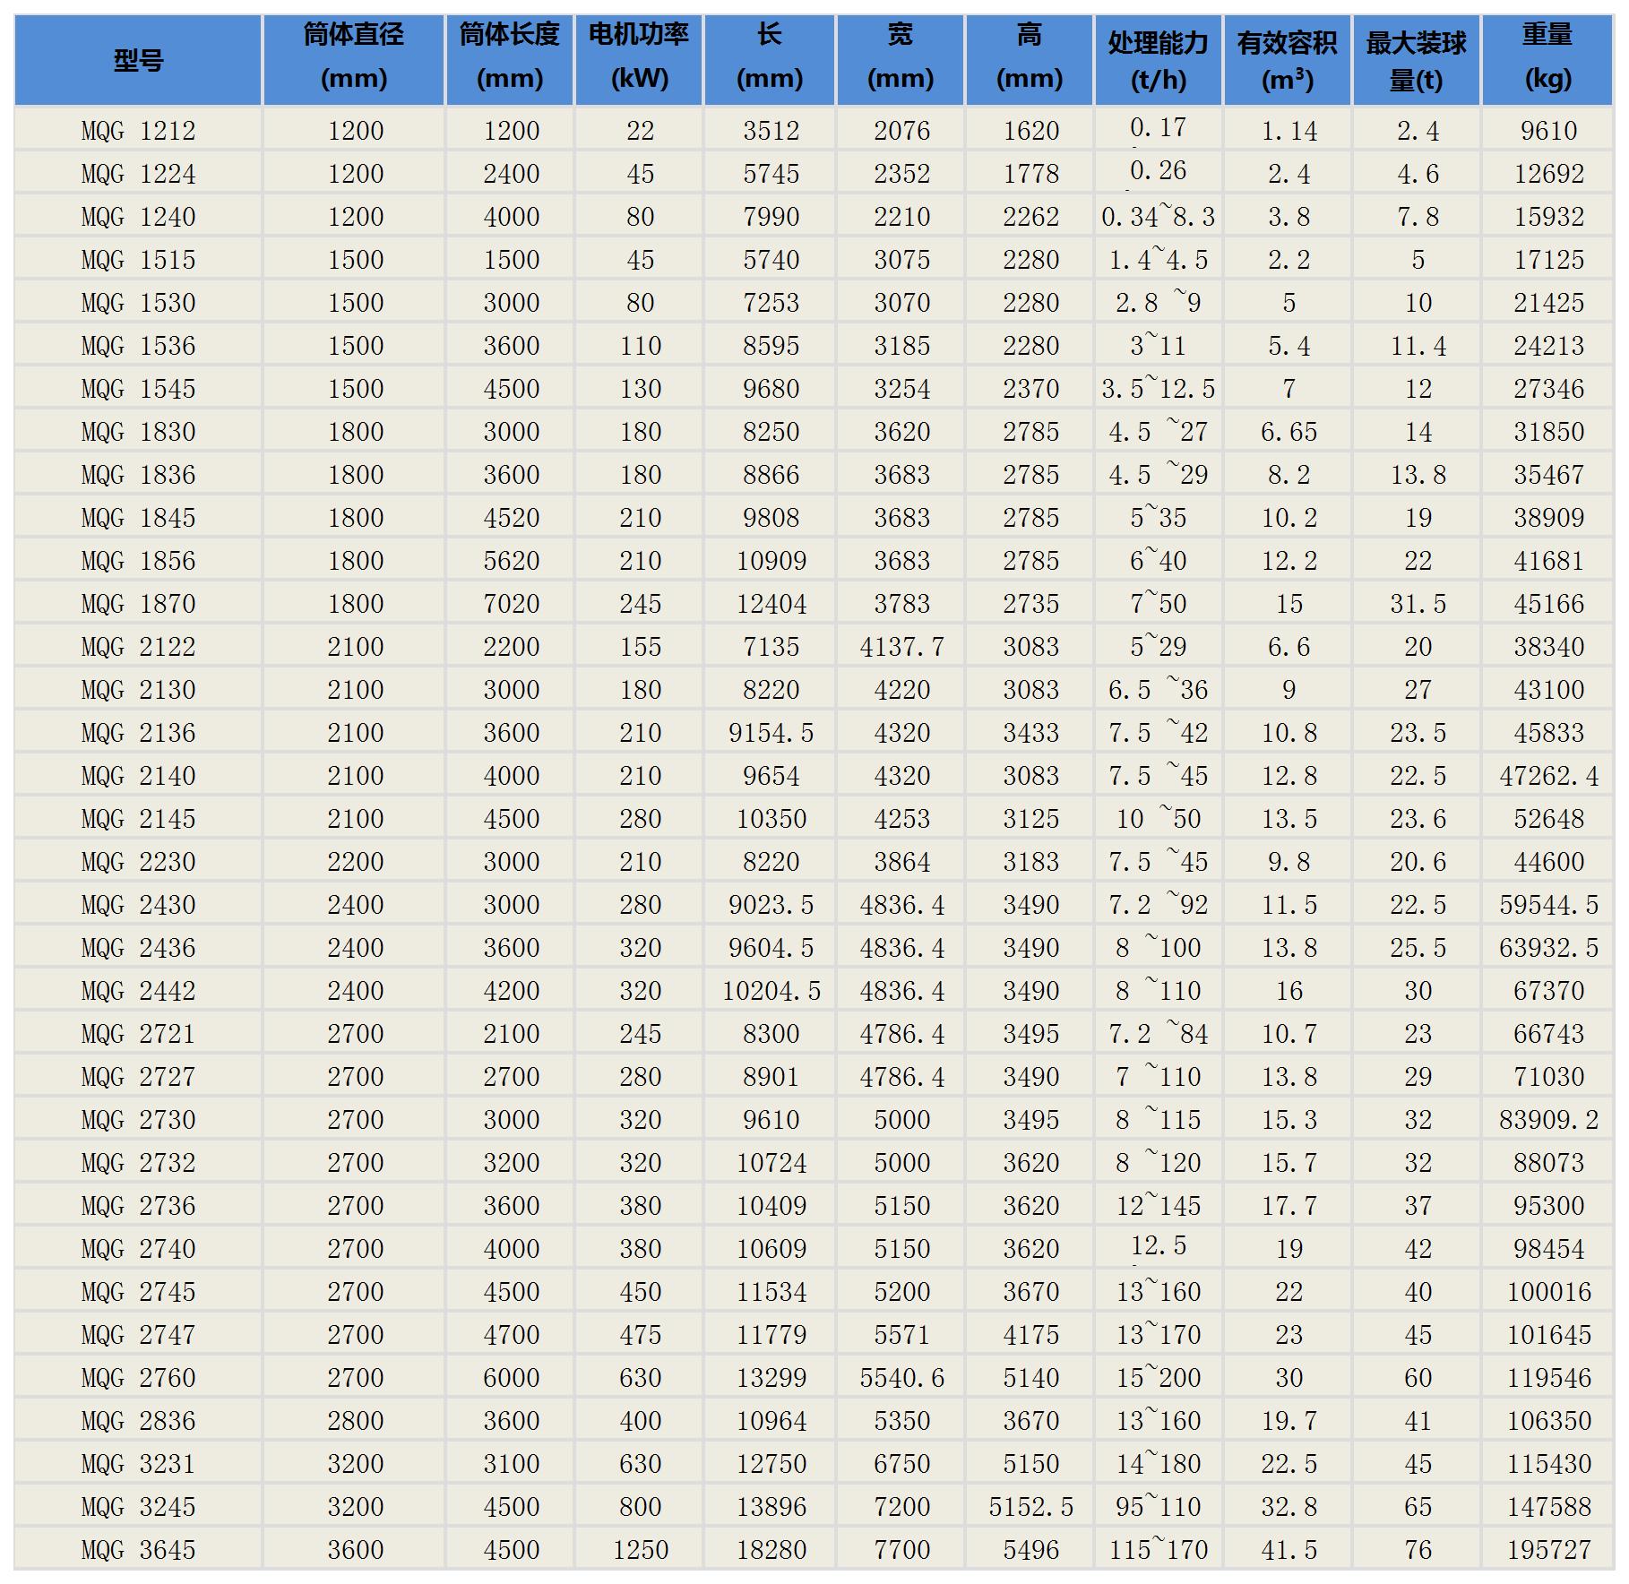Click the weight value 83909.2
Image resolution: width=1629 pixels, height=1584 pixels.
(x=1548, y=1120)
